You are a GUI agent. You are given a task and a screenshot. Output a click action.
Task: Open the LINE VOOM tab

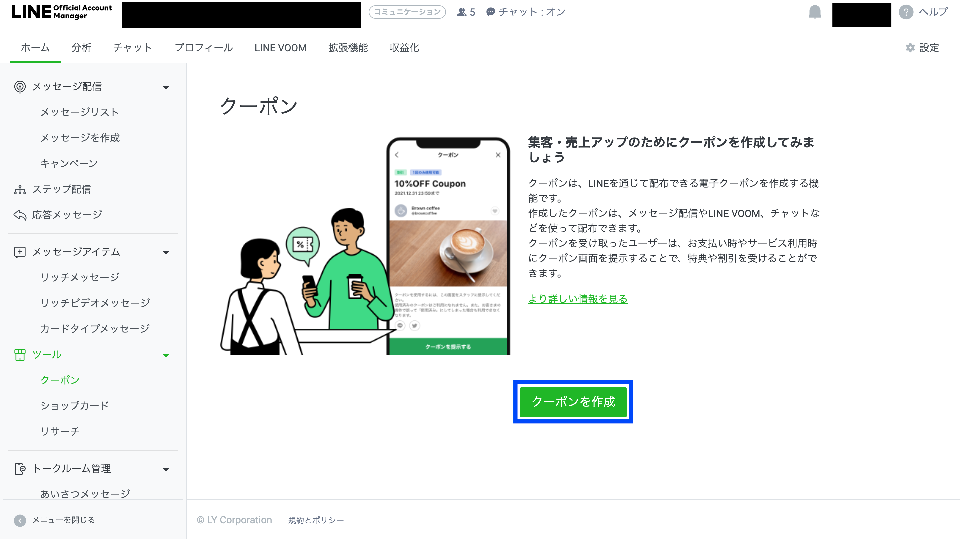click(x=280, y=48)
